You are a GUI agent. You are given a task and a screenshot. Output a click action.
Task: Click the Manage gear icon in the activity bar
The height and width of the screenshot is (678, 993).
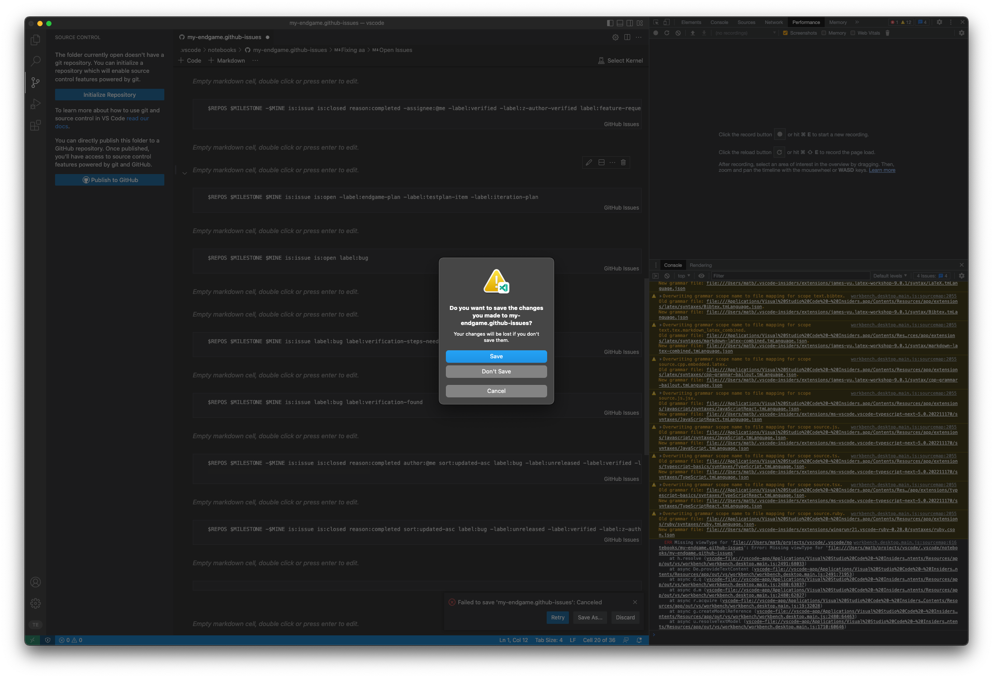tap(35, 603)
